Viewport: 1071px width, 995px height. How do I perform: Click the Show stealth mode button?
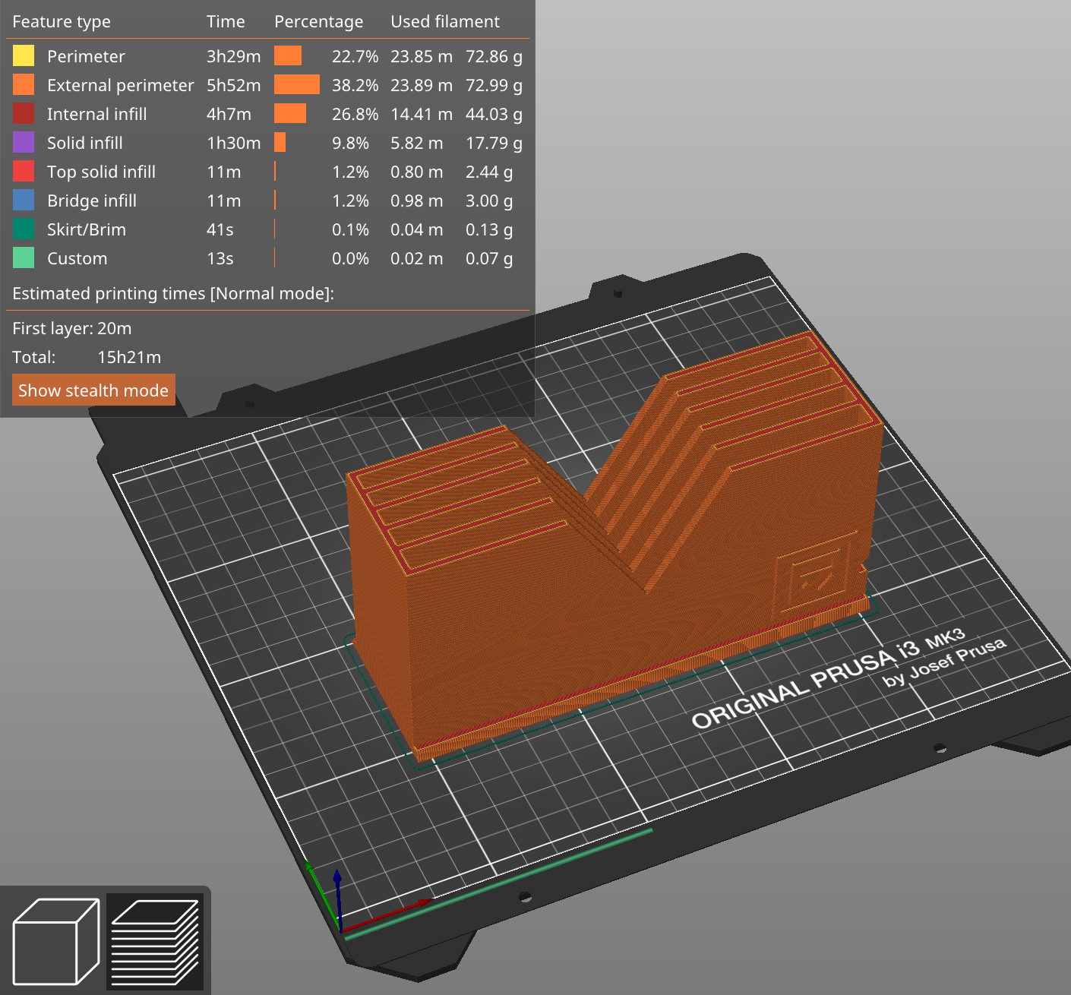[x=93, y=390]
